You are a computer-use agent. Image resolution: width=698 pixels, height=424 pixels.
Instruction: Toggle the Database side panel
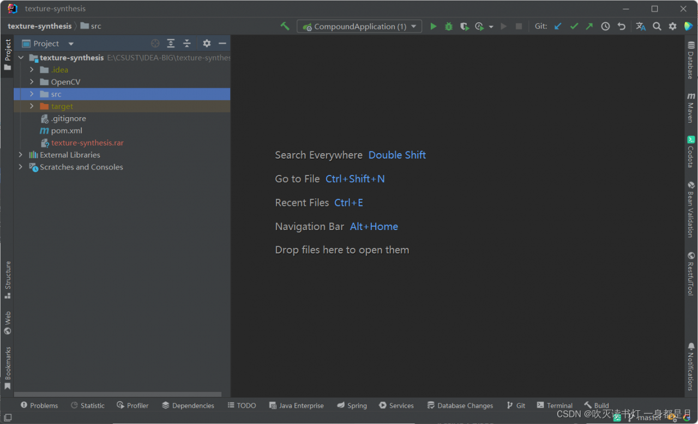pyautogui.click(x=691, y=60)
